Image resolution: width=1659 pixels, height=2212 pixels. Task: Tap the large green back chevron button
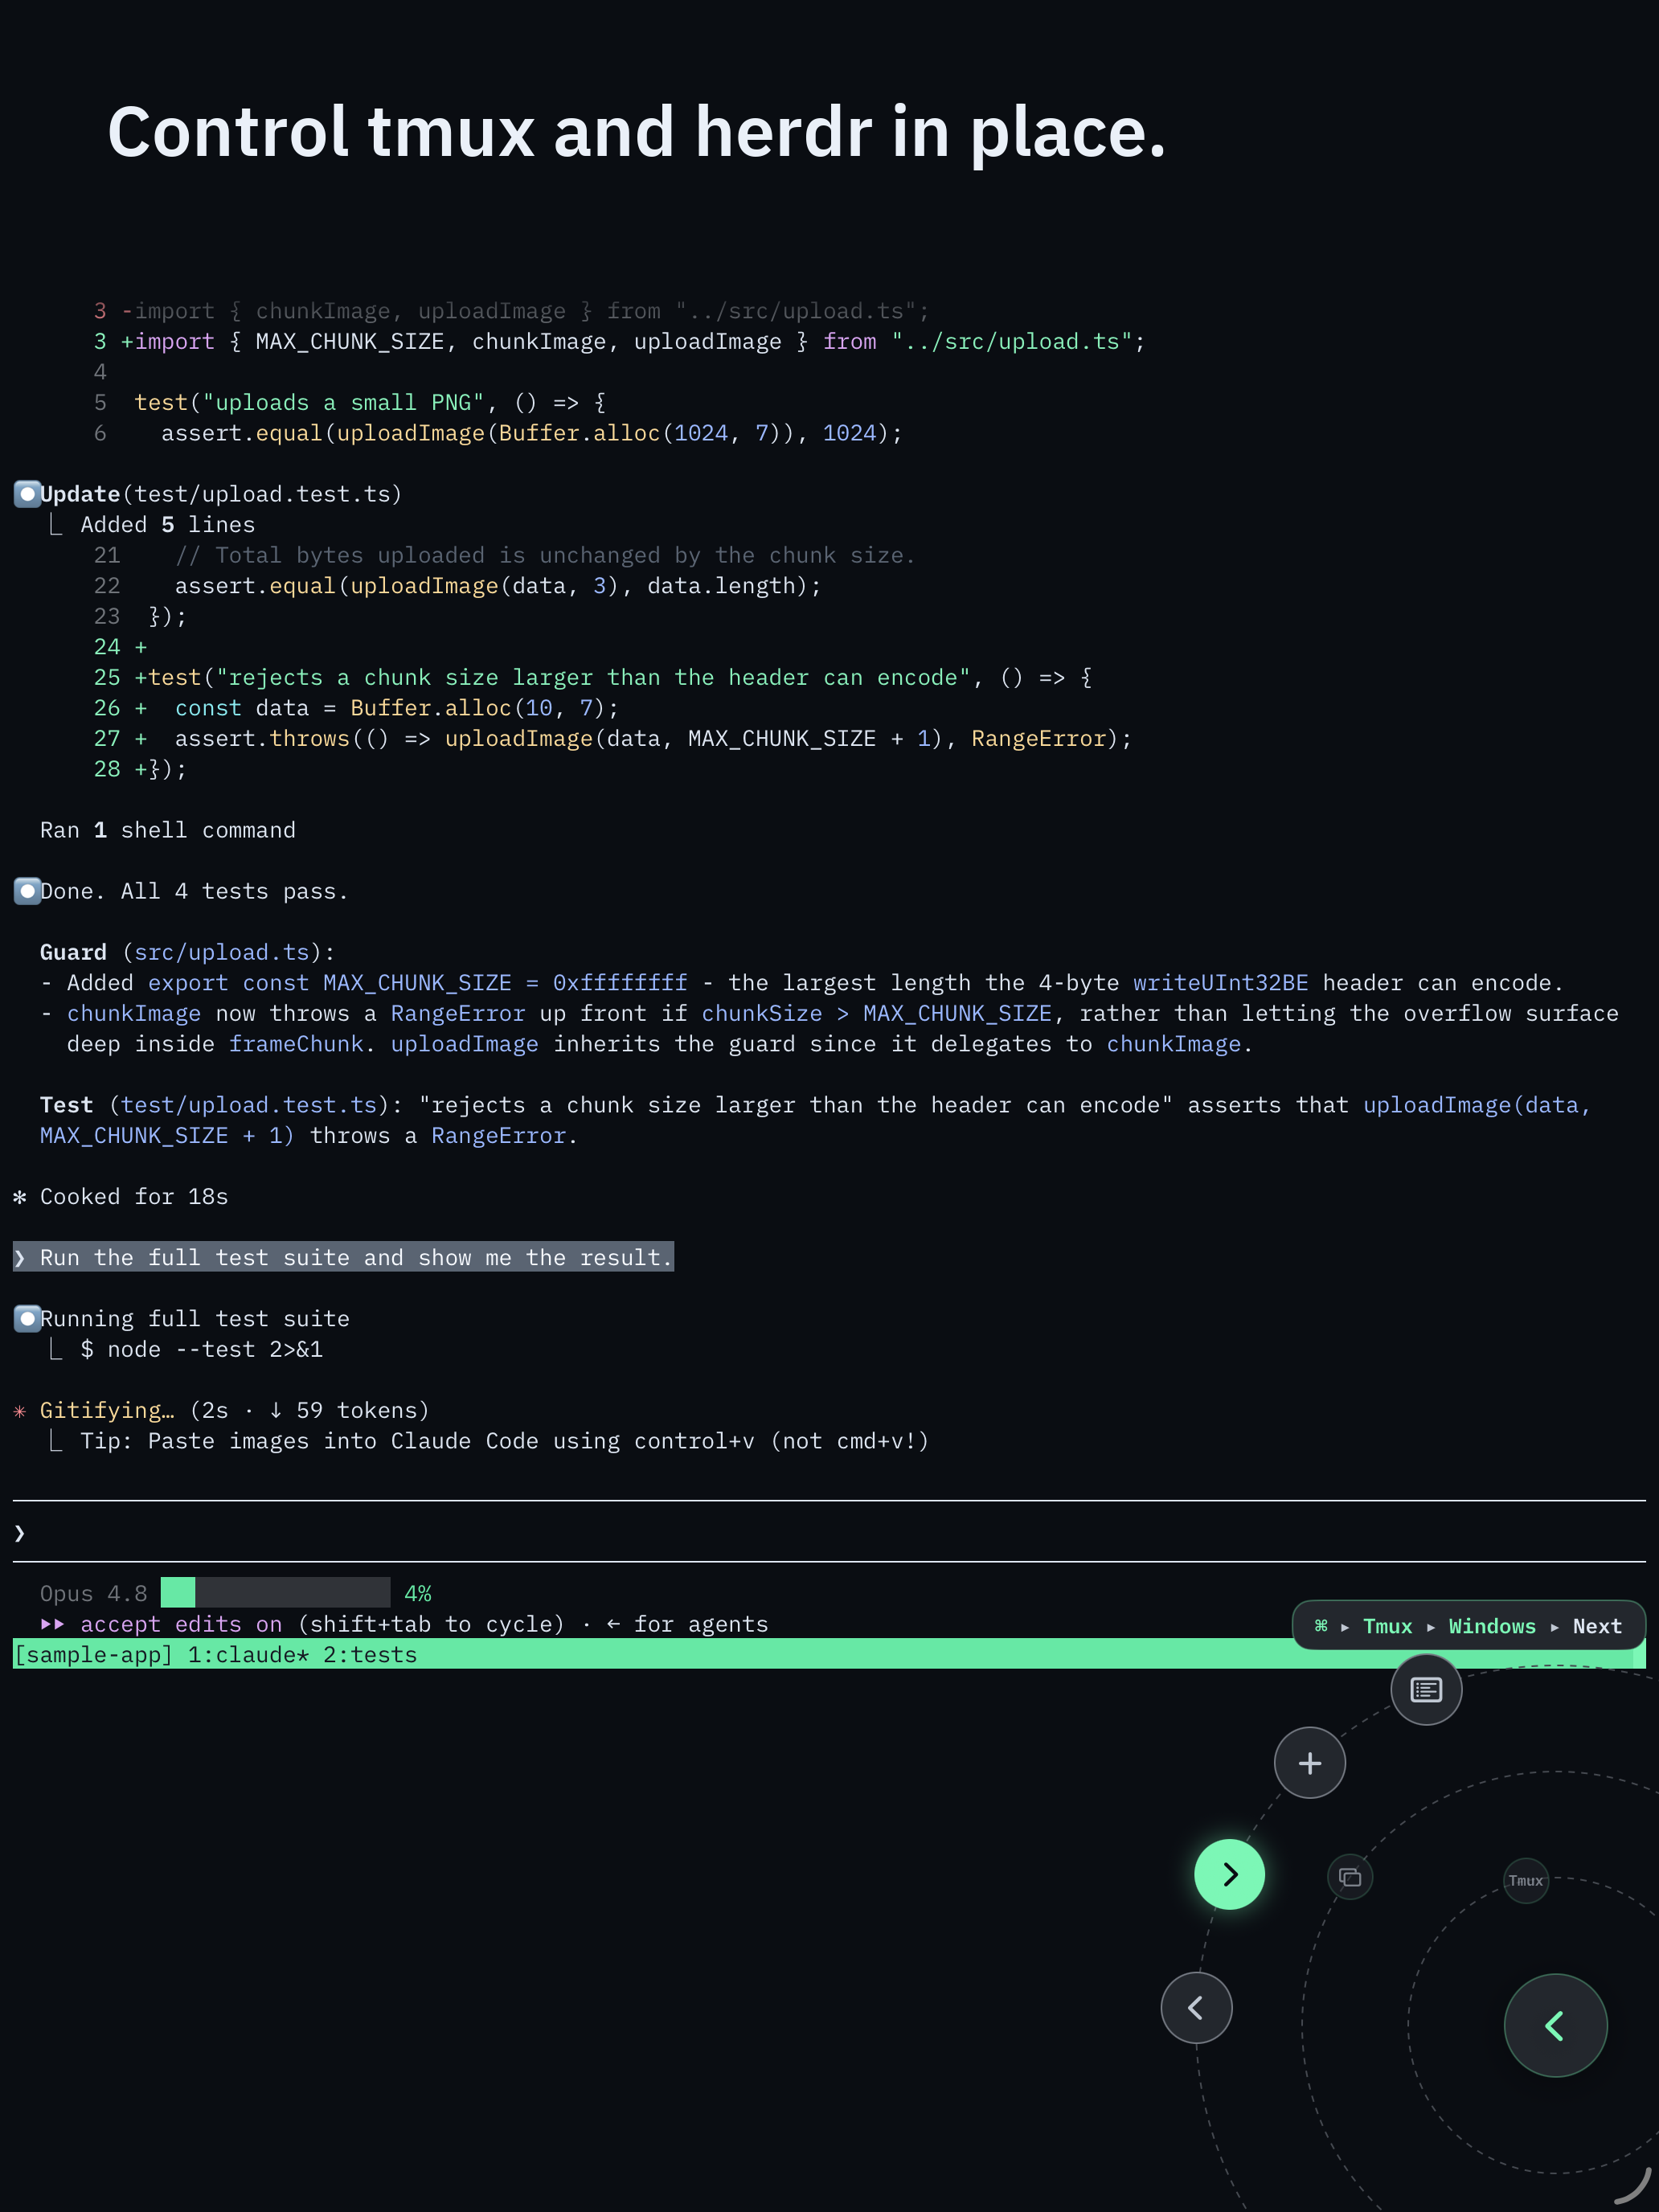click(x=1555, y=2026)
